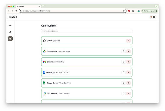
Task: Refresh the Google Drive connection
Action: 124,51
